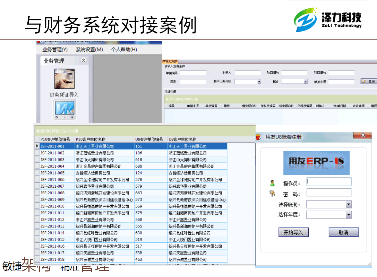Open the 制单日期开始 date dropdown

pos(259,82)
